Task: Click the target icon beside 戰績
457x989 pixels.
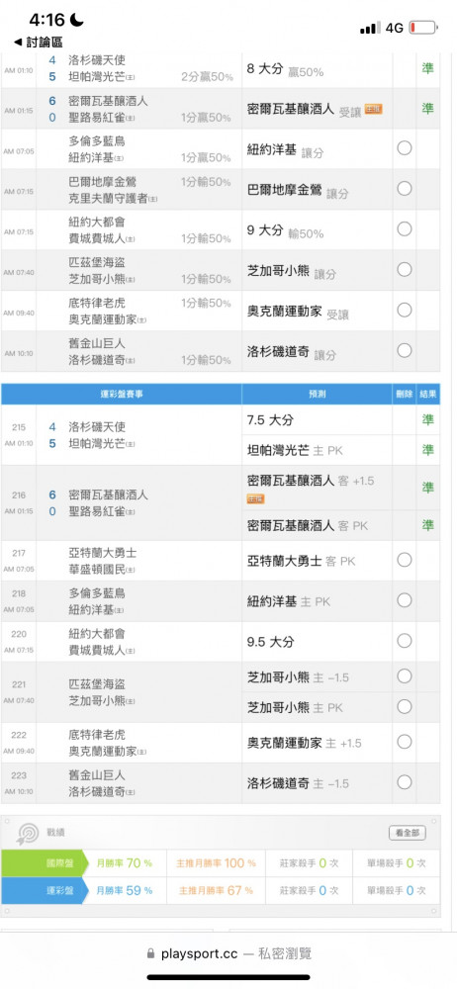Action: point(28,833)
